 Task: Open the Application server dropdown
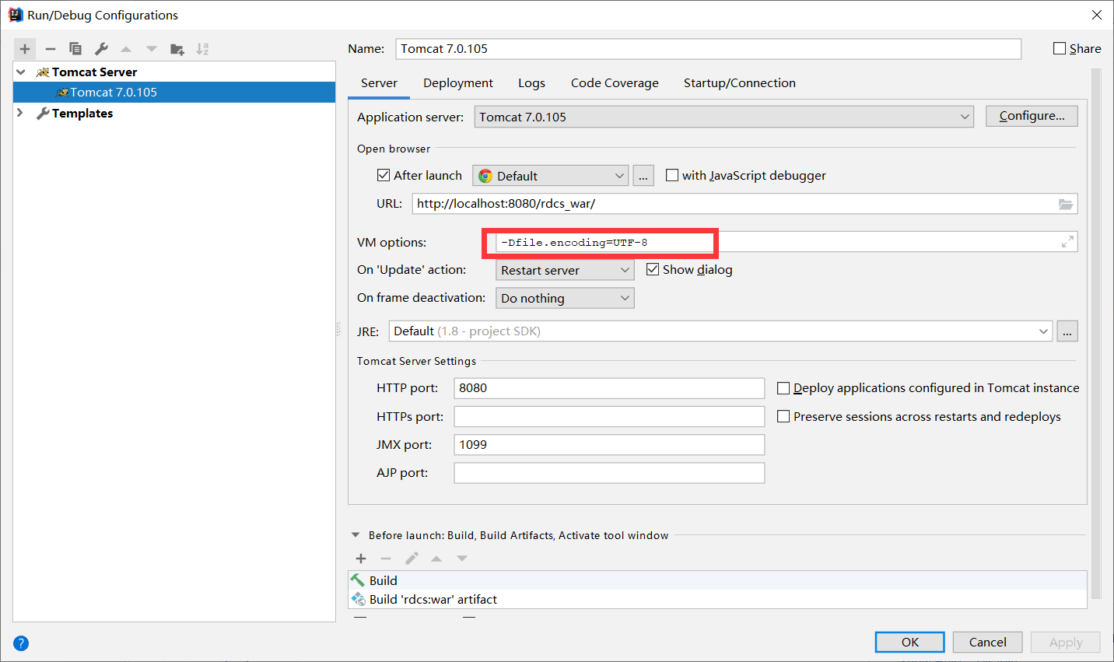point(723,117)
